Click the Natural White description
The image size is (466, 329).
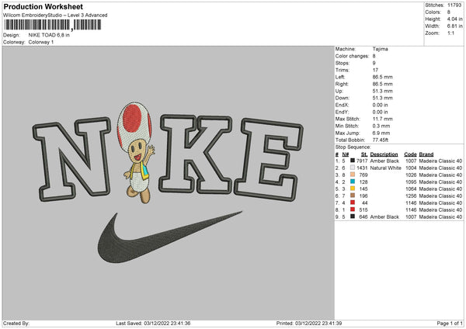coord(385,168)
